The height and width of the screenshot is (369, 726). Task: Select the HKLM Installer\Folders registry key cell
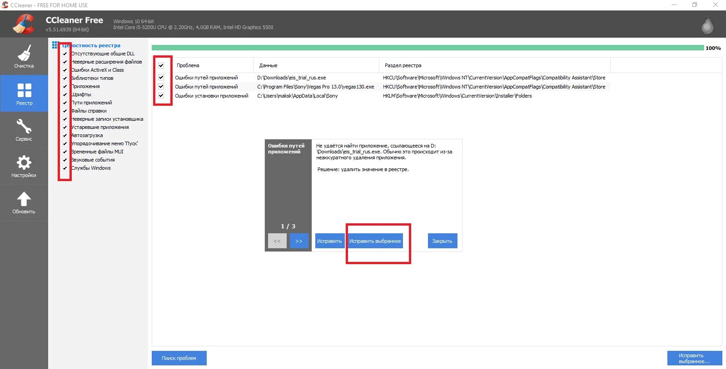coord(457,96)
